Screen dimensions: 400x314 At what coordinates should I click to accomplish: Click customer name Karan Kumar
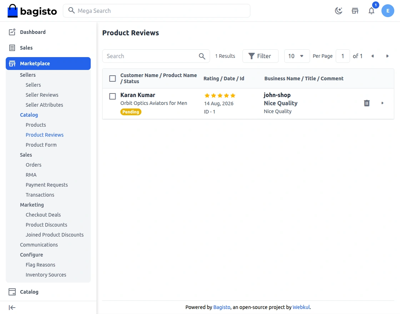point(137,95)
